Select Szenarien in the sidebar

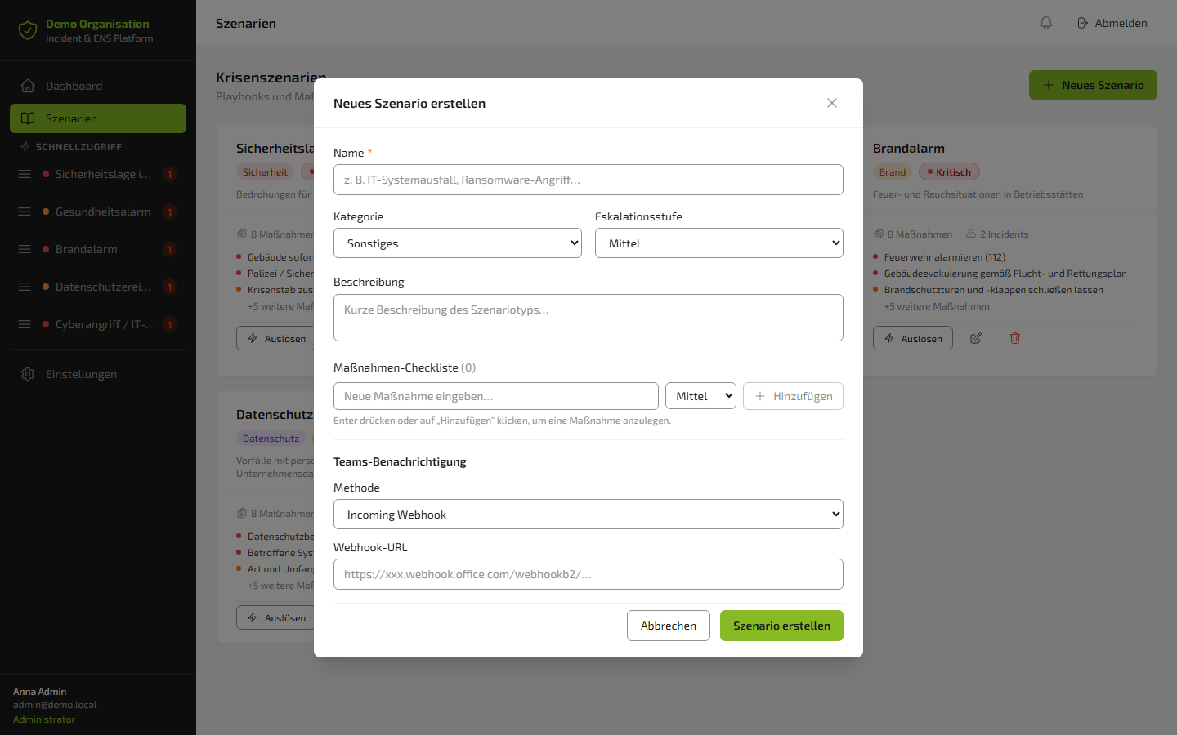[98, 118]
